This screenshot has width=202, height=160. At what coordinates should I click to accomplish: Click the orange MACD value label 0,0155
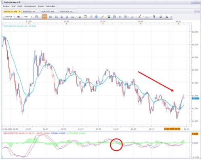point(195,134)
